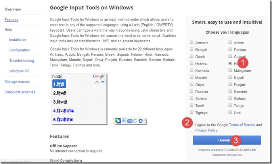This screenshot has height=164, width=272.
Task: Tick the Tamil language checkbox
Action: 192,105
